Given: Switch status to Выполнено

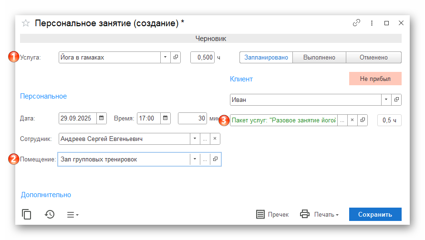Looking at the screenshot, I should pos(319,57).
